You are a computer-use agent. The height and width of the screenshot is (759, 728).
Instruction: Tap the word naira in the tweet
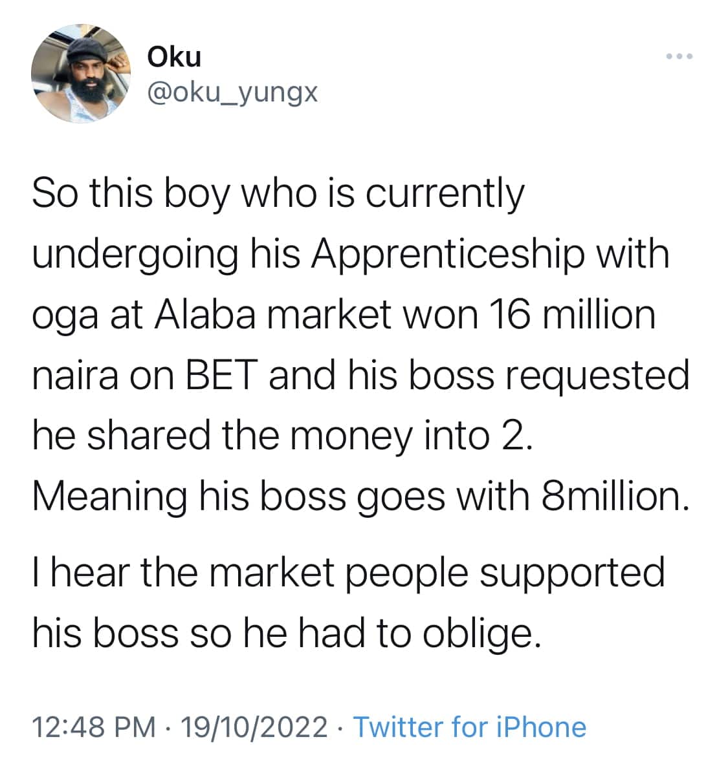click(x=76, y=375)
